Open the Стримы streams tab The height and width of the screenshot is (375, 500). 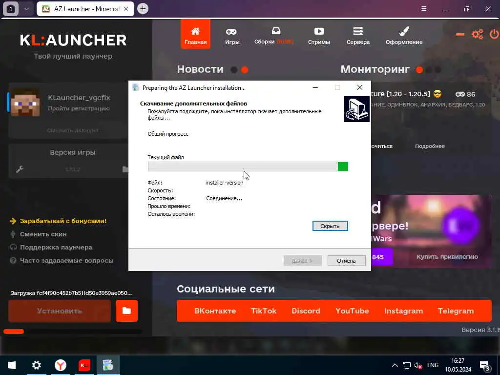pyautogui.click(x=318, y=36)
